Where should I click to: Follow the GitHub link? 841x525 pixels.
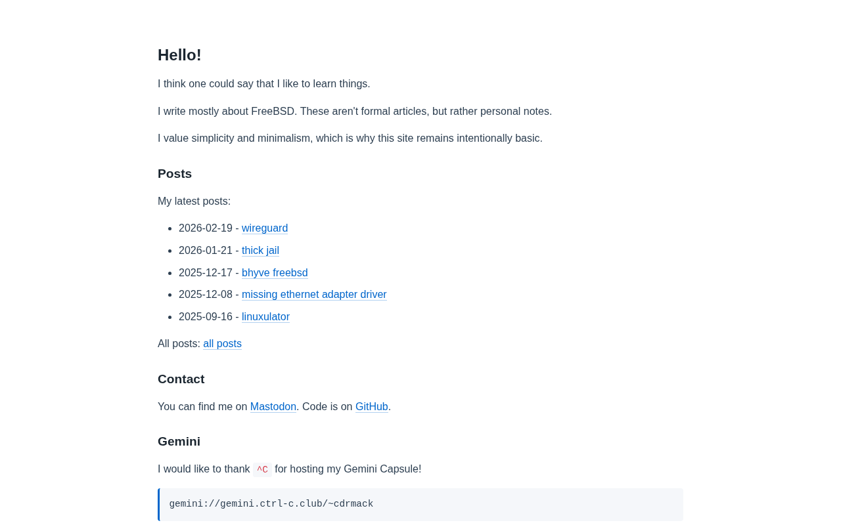point(372,407)
